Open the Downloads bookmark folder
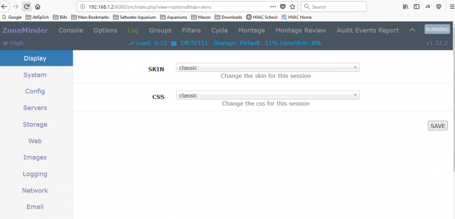 (229, 17)
